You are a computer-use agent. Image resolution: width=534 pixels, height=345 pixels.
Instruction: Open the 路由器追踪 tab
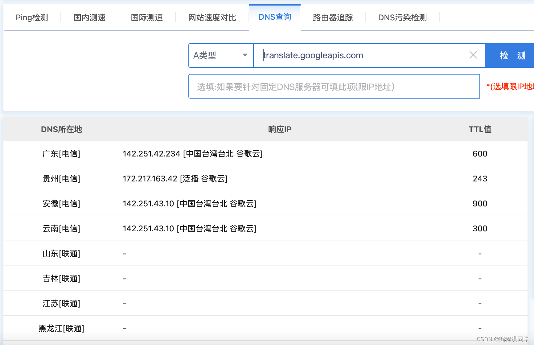click(332, 18)
